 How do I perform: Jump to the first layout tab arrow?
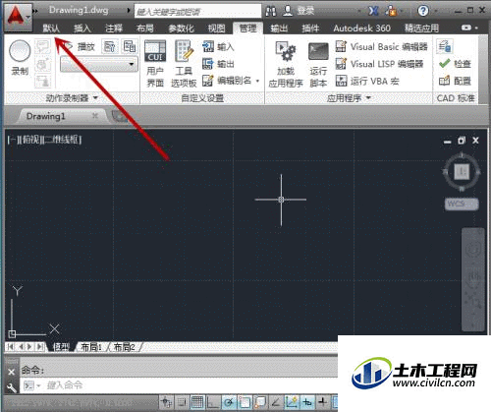click(11, 347)
